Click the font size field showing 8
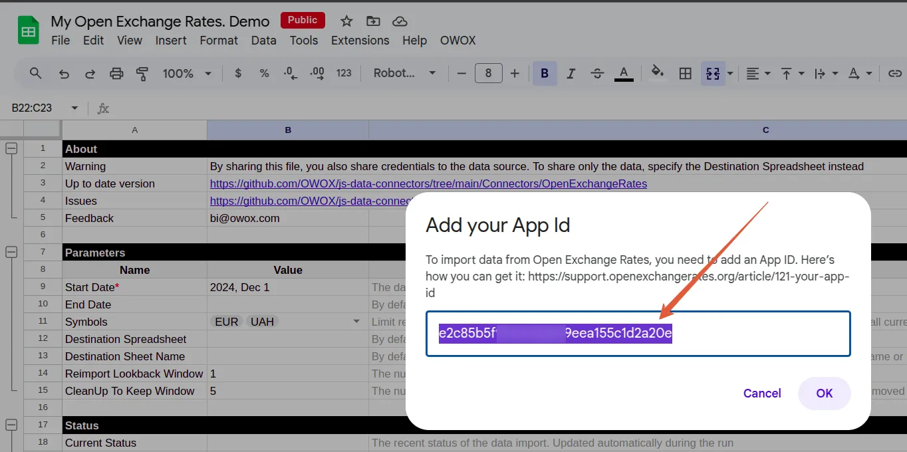 (488, 73)
